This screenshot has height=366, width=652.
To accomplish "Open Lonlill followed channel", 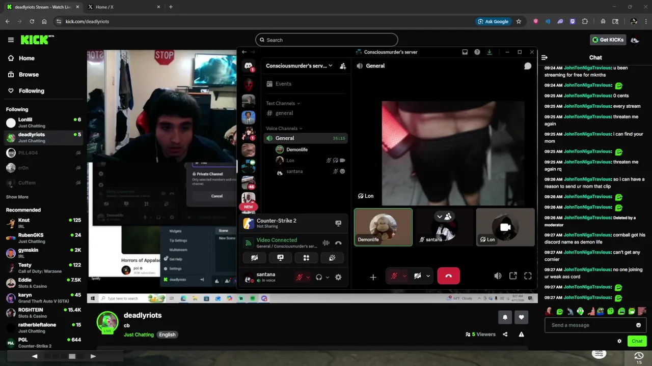I will (x=43, y=123).
